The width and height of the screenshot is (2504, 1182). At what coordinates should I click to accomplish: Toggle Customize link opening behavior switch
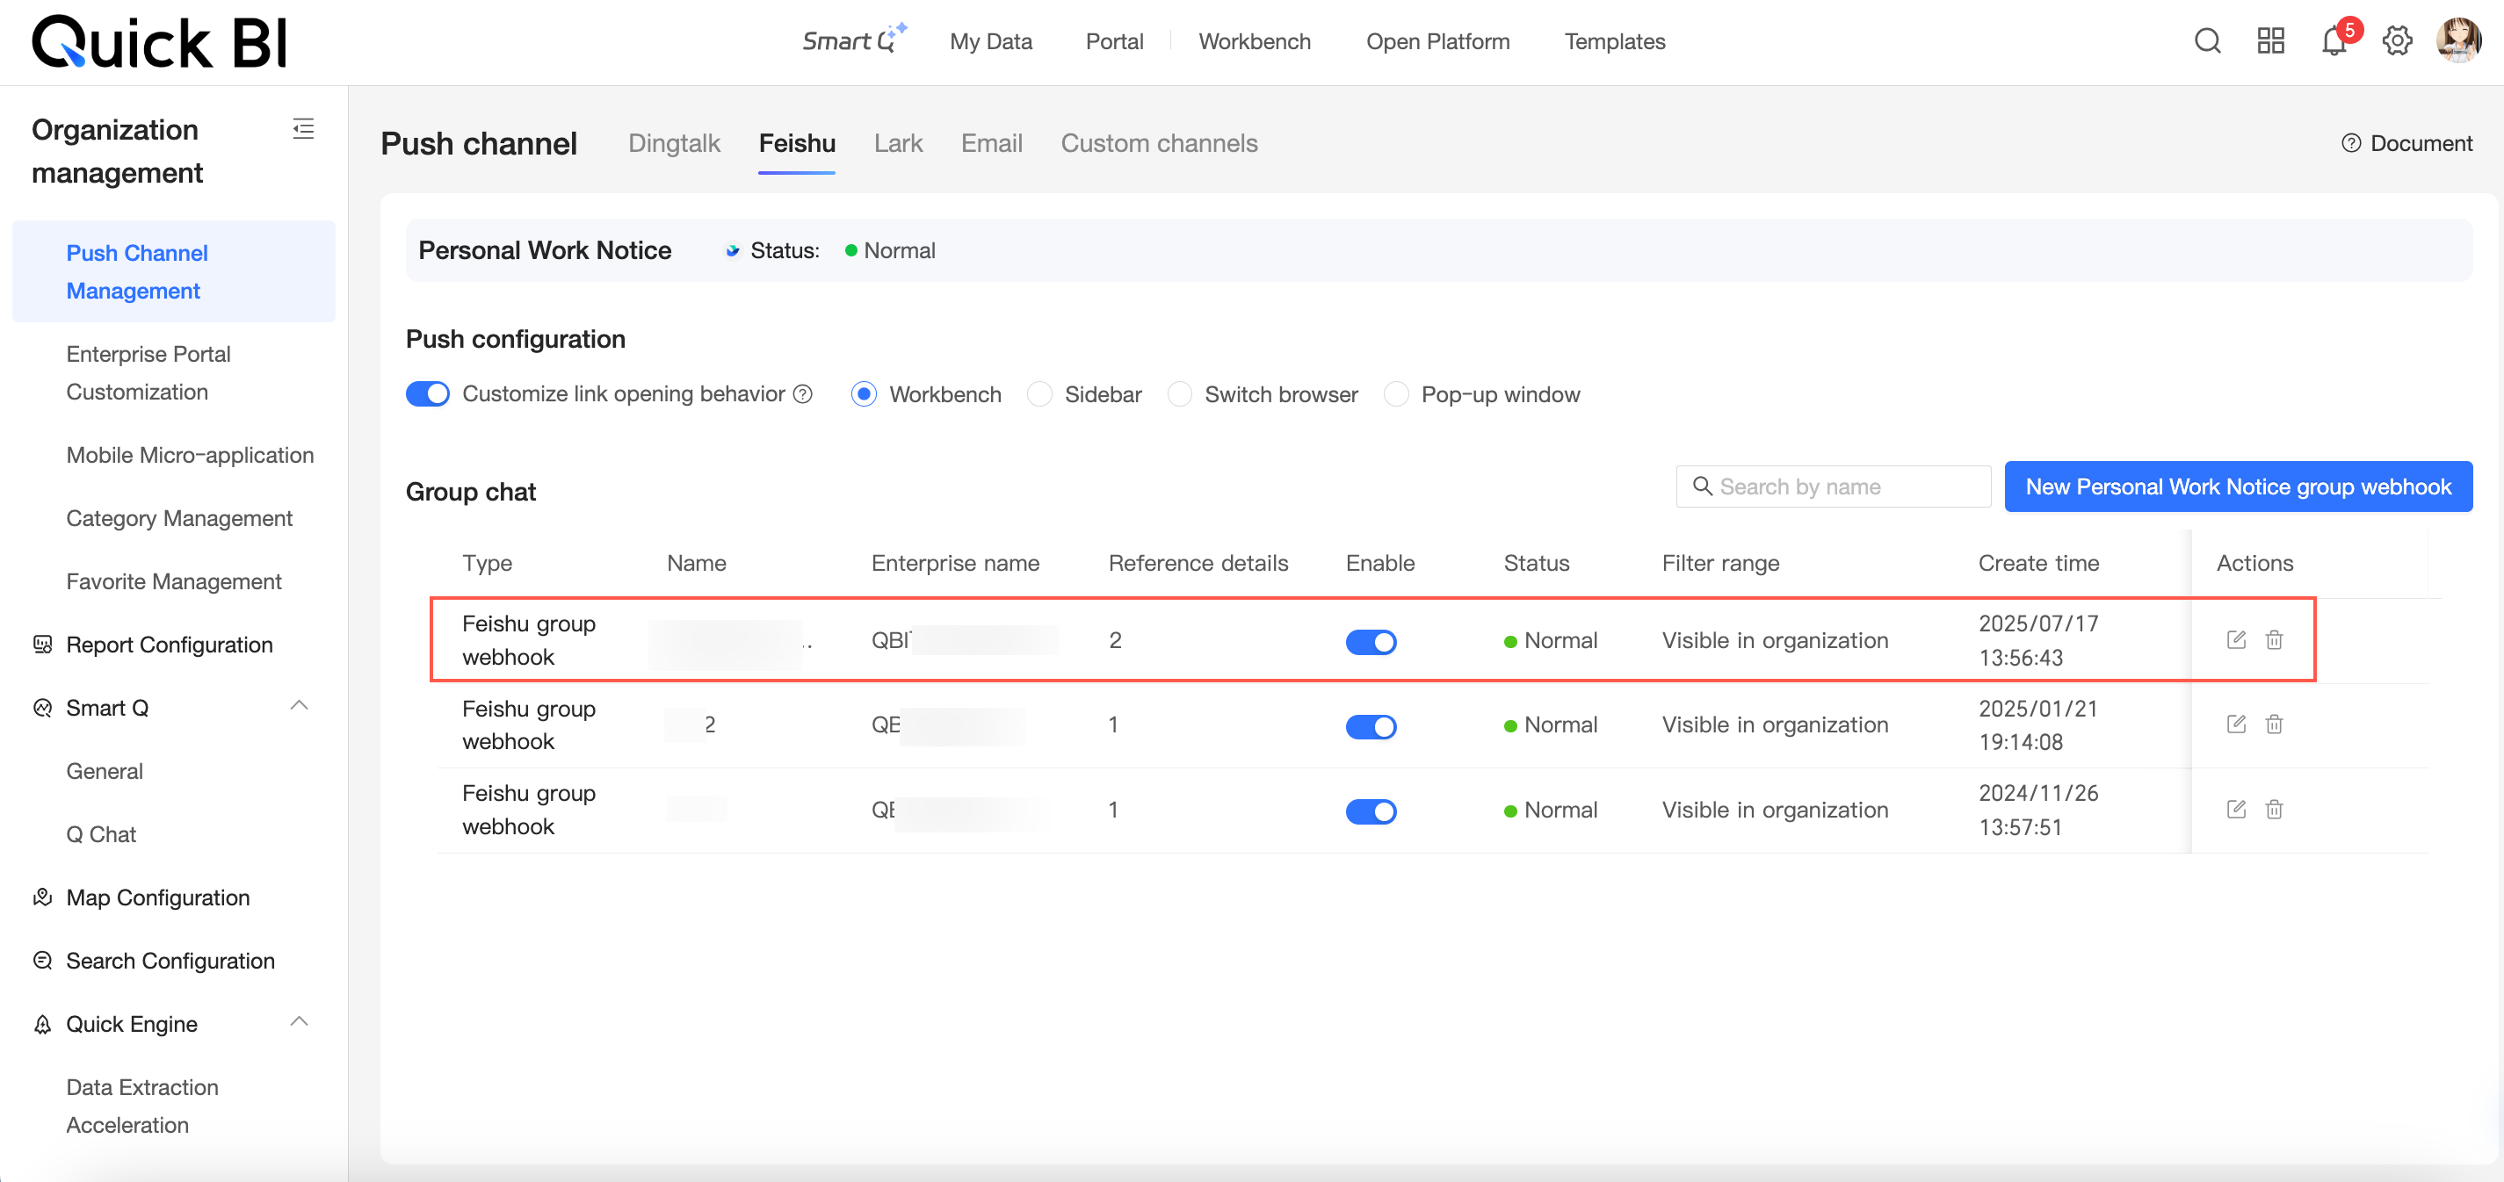pyautogui.click(x=428, y=393)
